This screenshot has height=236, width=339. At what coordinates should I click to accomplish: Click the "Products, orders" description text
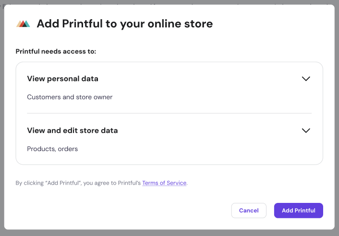[52, 149]
